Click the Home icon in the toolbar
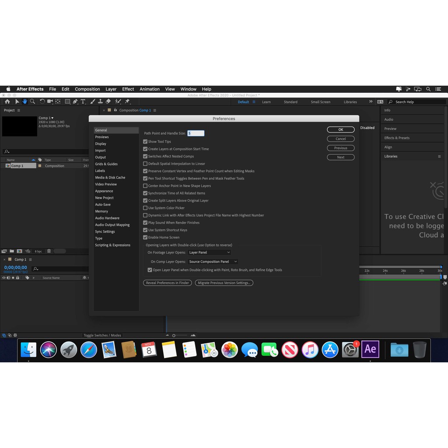 [7, 101]
